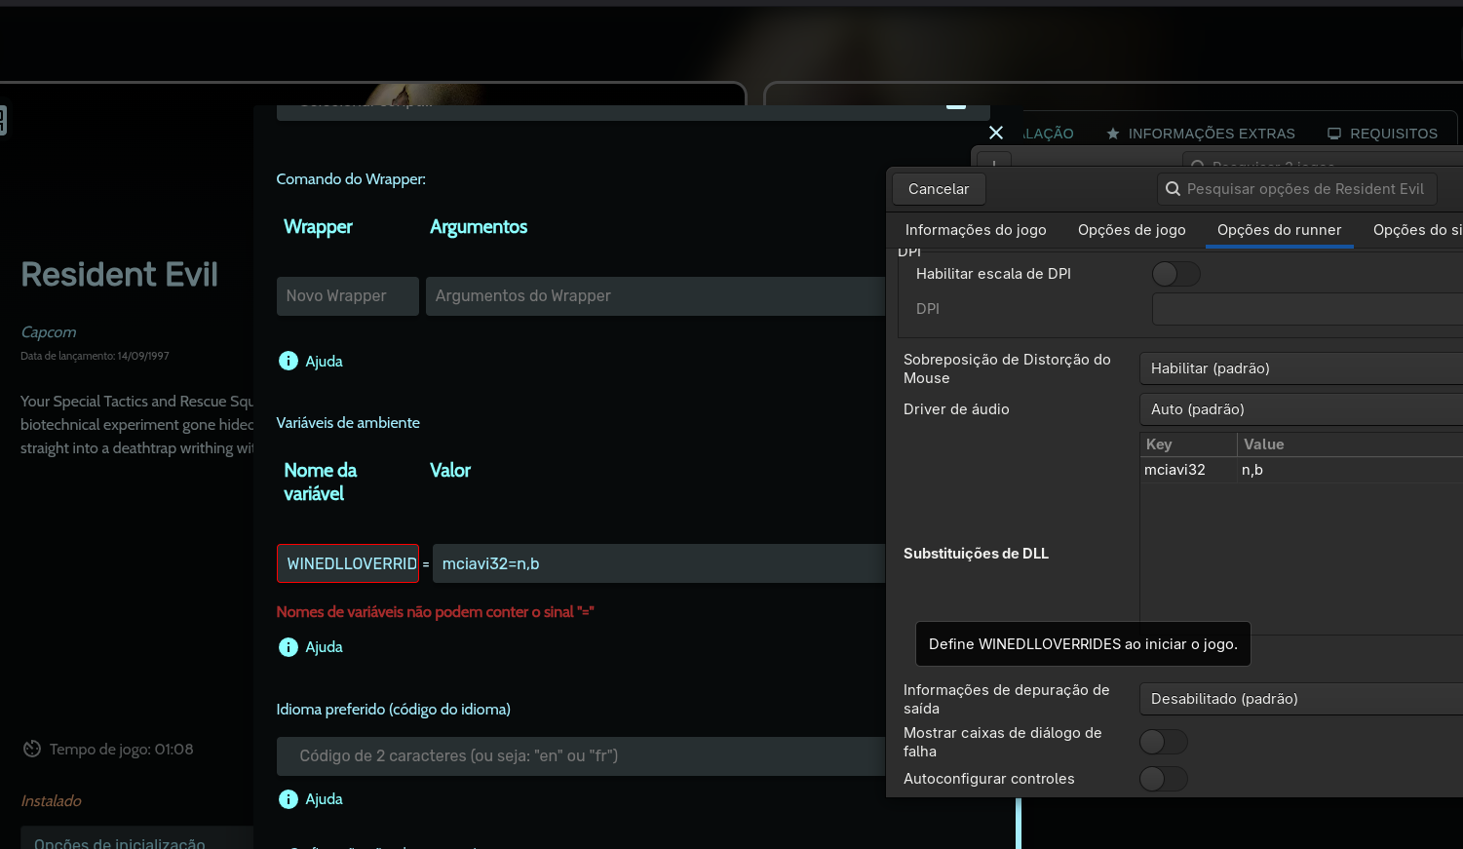Click the Ajuda info icon under environment variables
The width and height of the screenshot is (1463, 849).
coord(289,647)
